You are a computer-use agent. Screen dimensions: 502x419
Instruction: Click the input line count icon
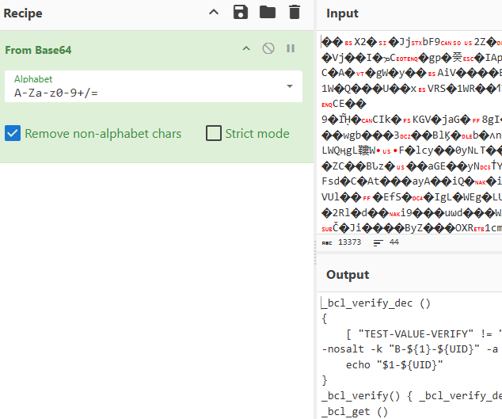[378, 242]
